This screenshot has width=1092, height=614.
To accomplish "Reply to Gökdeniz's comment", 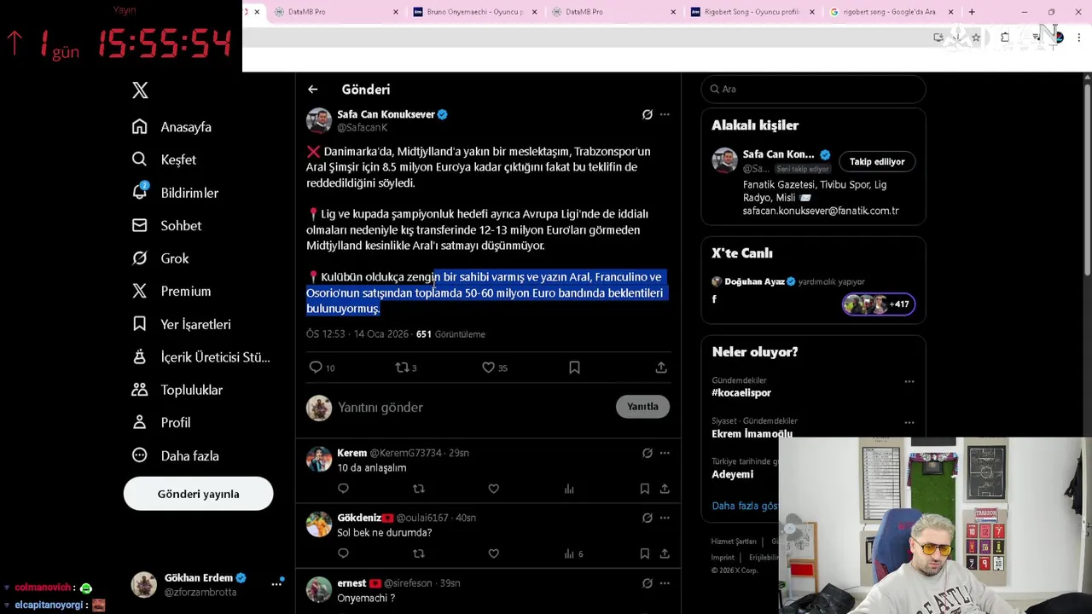I will [x=343, y=553].
